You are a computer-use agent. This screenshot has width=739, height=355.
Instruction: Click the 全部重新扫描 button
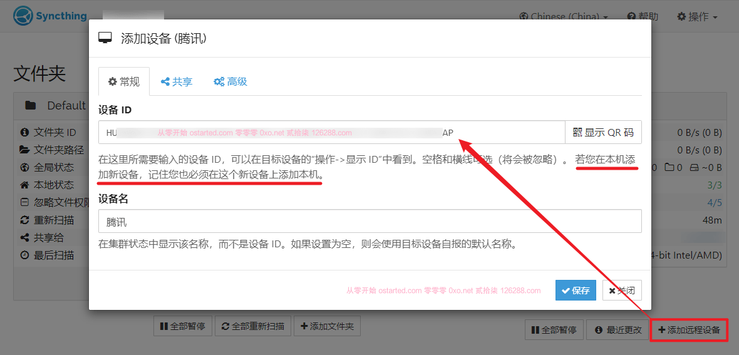[252, 326]
